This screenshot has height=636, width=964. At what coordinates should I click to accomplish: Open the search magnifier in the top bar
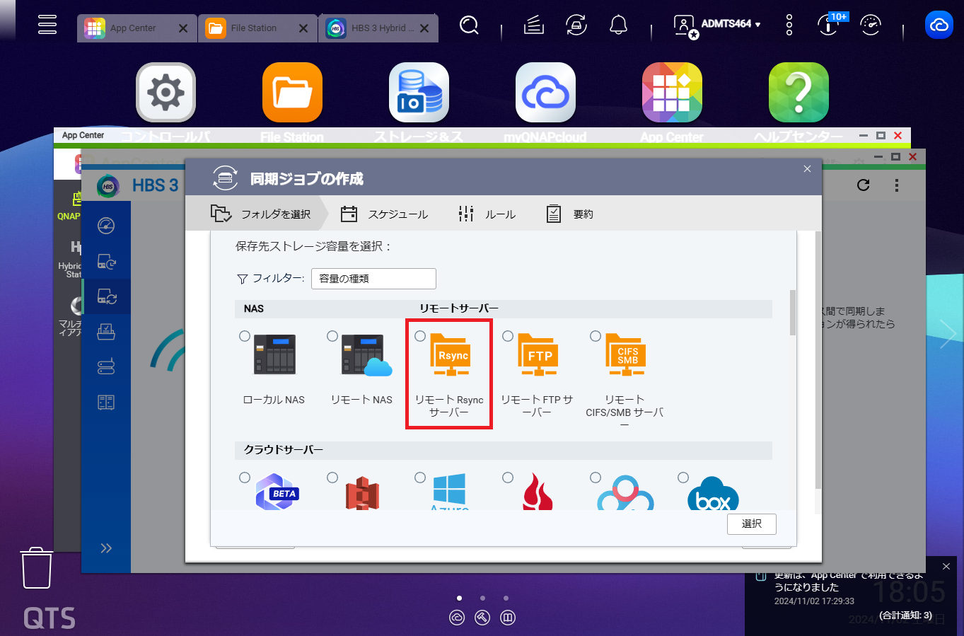[468, 25]
